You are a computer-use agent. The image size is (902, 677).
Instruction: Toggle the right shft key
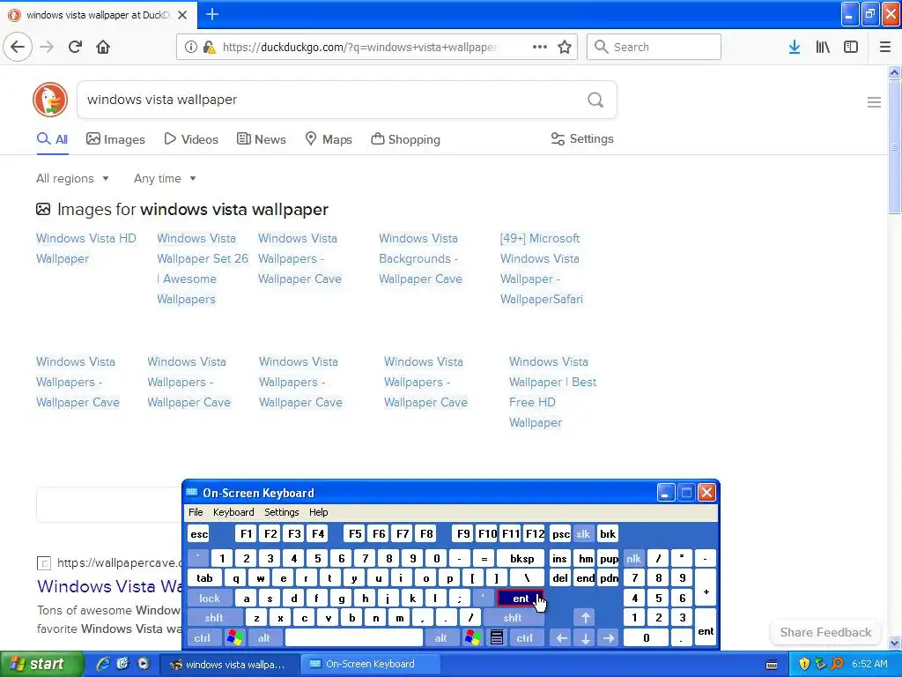point(513,618)
